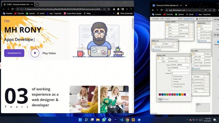Add field to about_us table
Screen dimensions: 219x123
pyautogui.click(x=157, y=50)
